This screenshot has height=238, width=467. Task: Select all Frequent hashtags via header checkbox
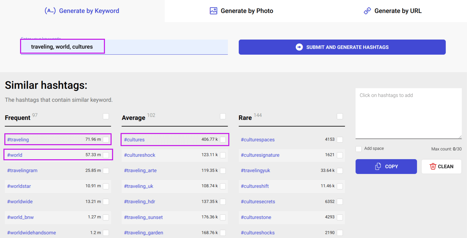106,116
